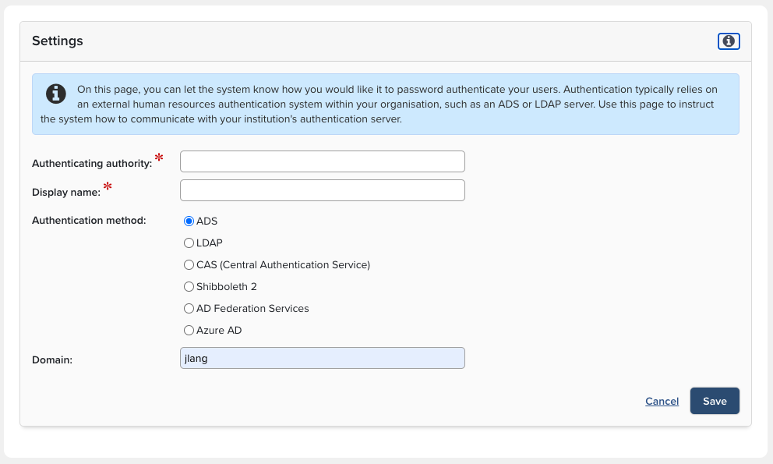This screenshot has height=464, width=773.
Task: Choose AD Federation Services method
Action: click(x=189, y=309)
